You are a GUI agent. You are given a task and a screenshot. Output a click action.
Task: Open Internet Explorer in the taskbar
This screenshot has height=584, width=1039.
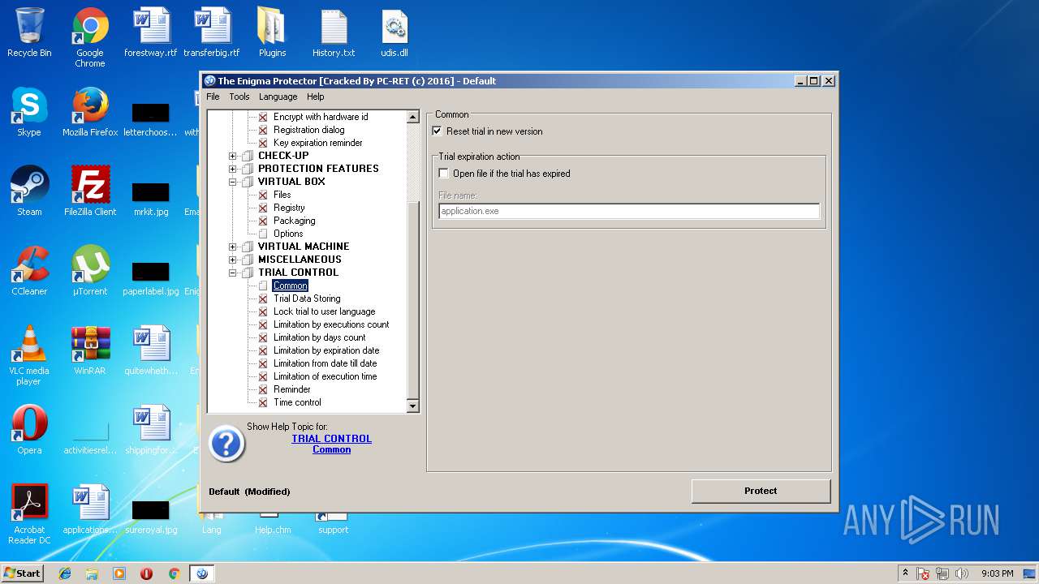tap(65, 573)
